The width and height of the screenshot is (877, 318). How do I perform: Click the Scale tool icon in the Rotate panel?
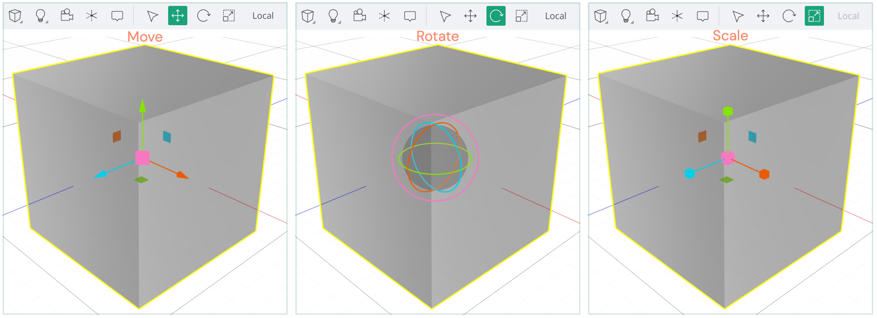(521, 16)
